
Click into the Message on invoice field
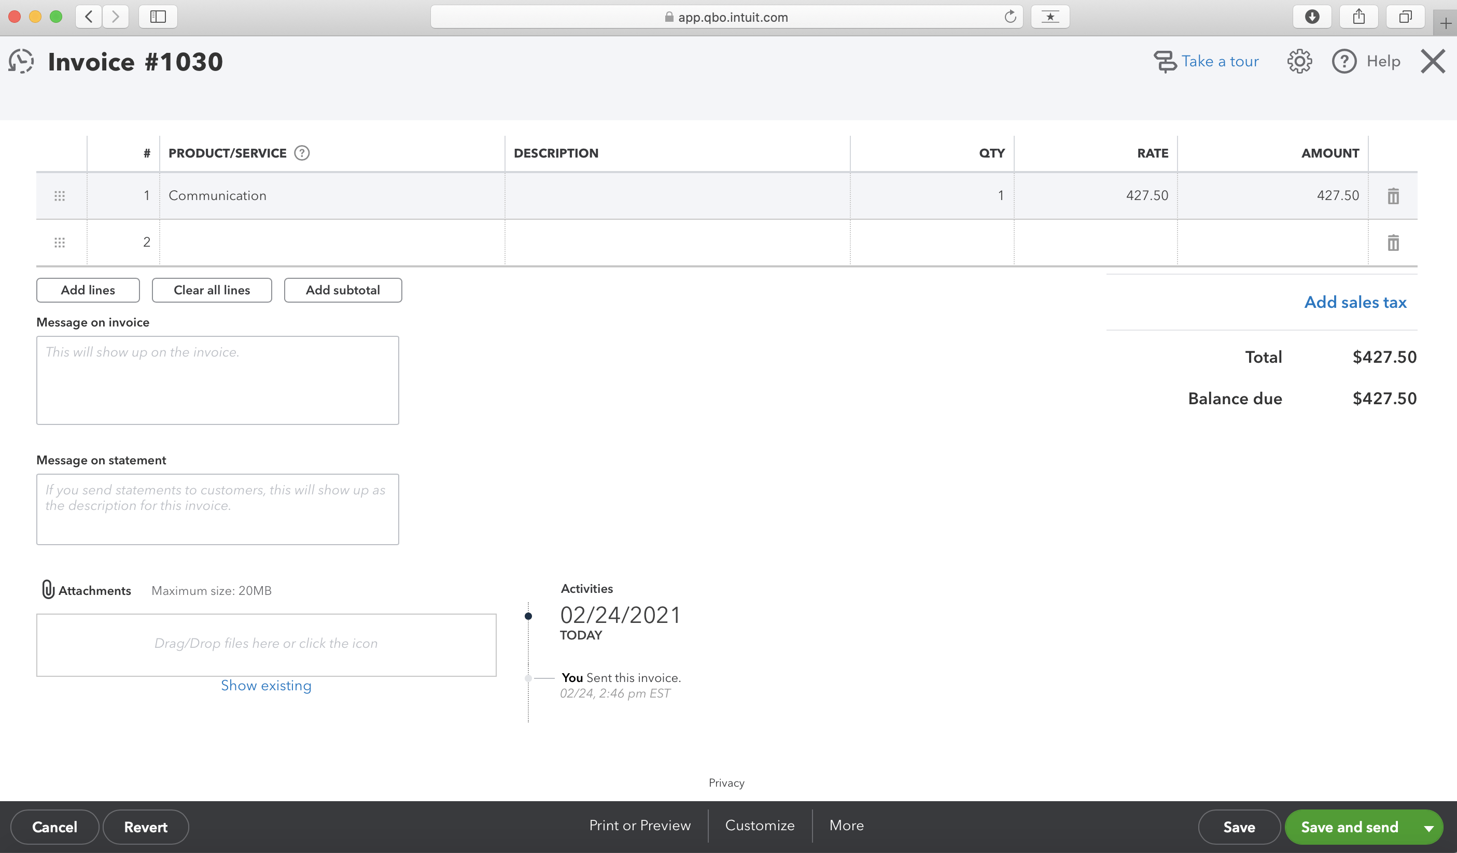click(217, 380)
